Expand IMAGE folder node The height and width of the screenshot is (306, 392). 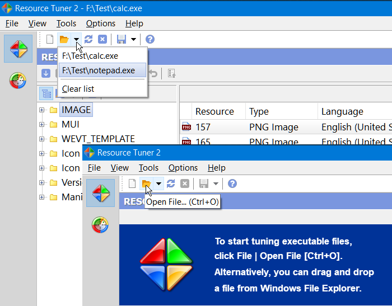click(42, 110)
